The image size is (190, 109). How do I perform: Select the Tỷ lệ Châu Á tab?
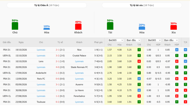pyautogui.click(x=47, y=5)
